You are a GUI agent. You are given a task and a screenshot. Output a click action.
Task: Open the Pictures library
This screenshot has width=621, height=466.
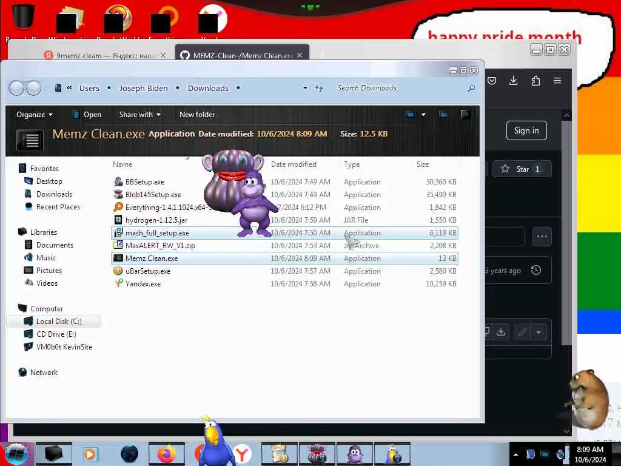(x=49, y=270)
